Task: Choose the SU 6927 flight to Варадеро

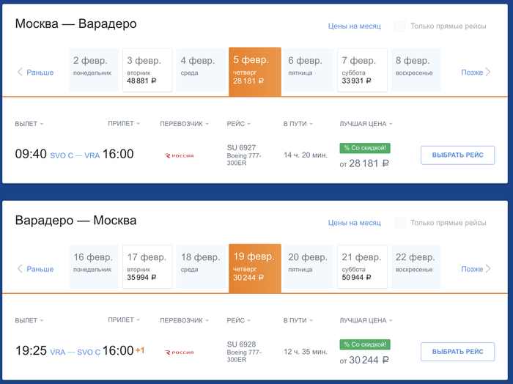Action: (457, 155)
